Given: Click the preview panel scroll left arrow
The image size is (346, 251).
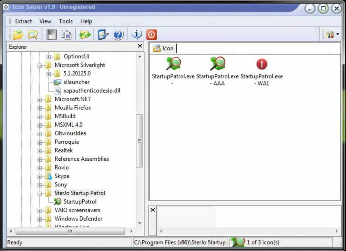Looking at the screenshot, I should (x=161, y=231).
